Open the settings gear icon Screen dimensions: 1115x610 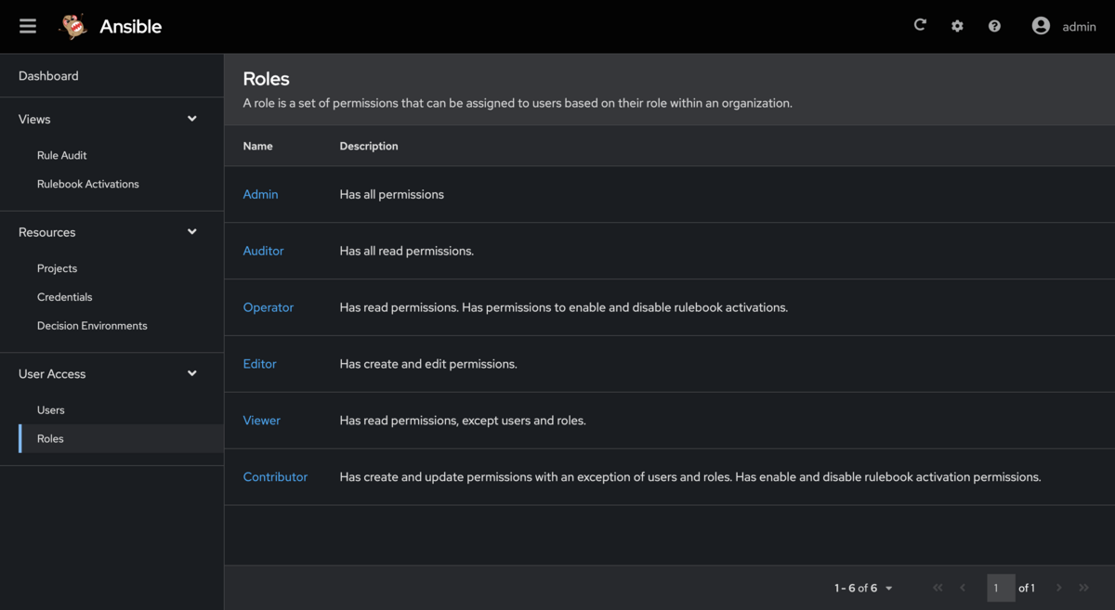tap(957, 26)
